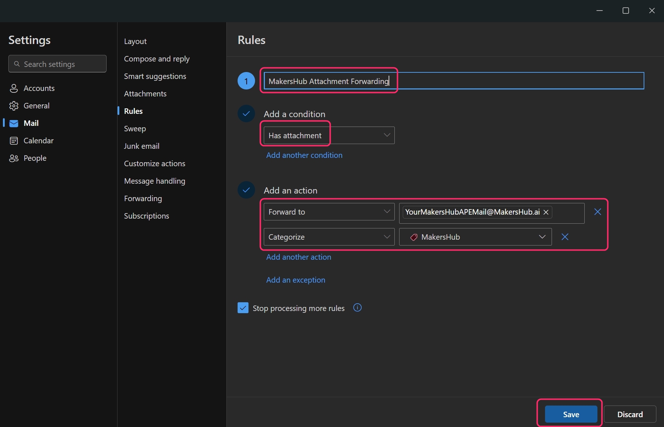
Task: Open the Forward to action dropdown
Action: coord(329,212)
